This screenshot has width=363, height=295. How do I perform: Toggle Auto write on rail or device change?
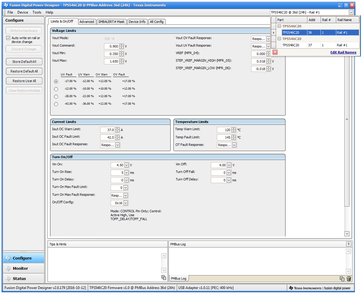(x=8, y=38)
